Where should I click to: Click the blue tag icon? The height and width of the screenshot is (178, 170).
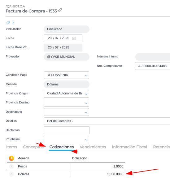[8, 23]
